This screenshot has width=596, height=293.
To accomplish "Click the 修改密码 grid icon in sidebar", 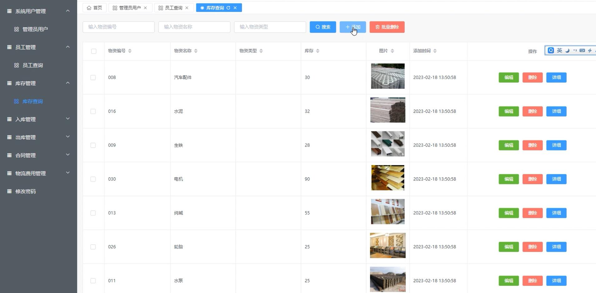I will pyautogui.click(x=9, y=191).
